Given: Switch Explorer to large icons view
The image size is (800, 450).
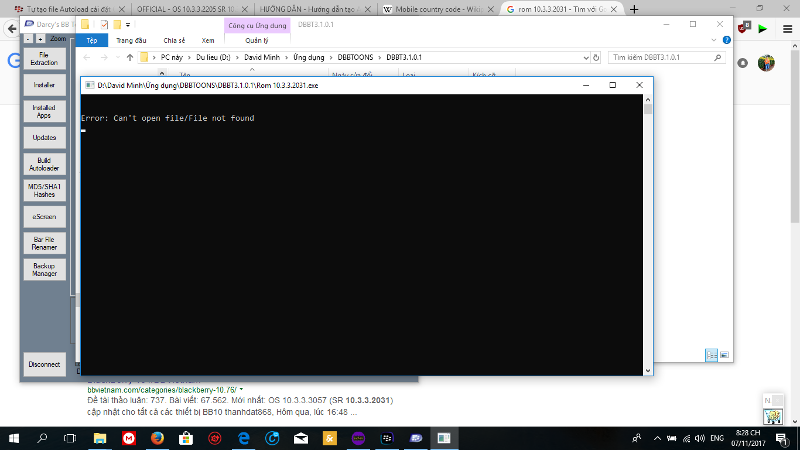Looking at the screenshot, I should coord(724,355).
